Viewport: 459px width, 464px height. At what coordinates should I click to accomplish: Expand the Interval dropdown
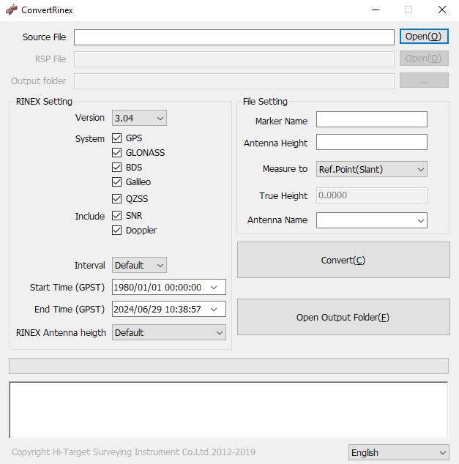[x=139, y=265]
